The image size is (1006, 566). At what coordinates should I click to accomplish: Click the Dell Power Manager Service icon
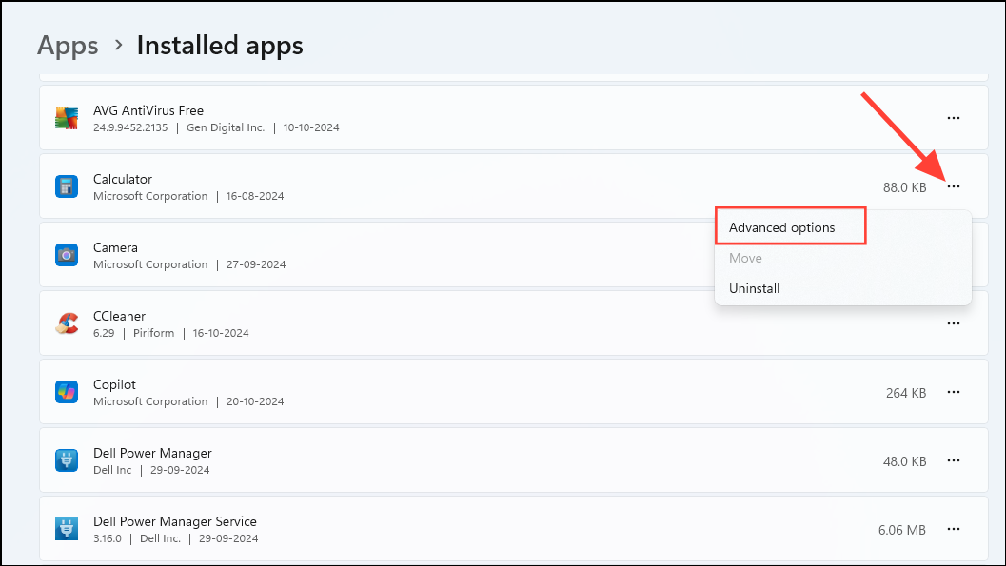coord(66,529)
